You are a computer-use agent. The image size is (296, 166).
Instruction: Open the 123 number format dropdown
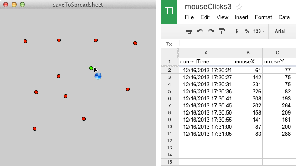pos(259,31)
